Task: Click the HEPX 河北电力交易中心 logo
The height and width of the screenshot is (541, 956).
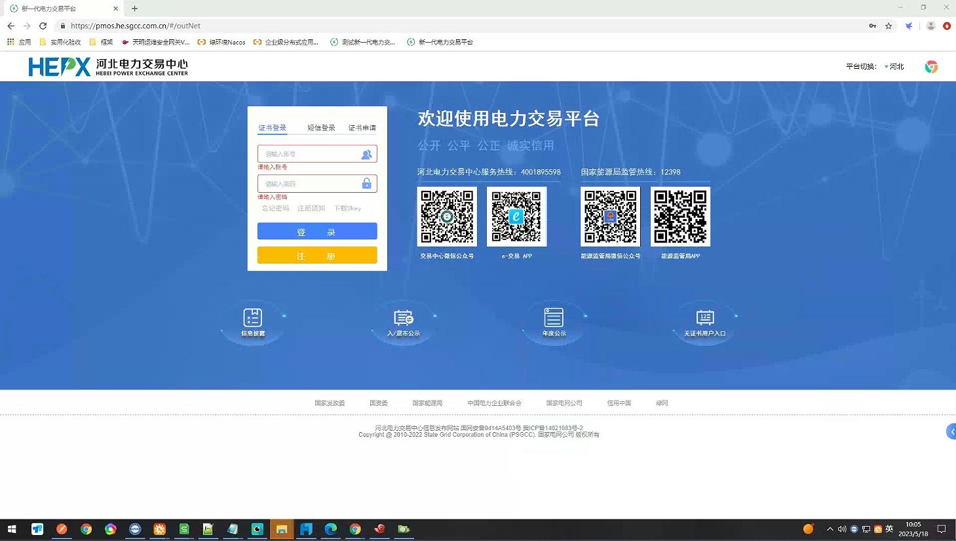Action: click(108, 67)
